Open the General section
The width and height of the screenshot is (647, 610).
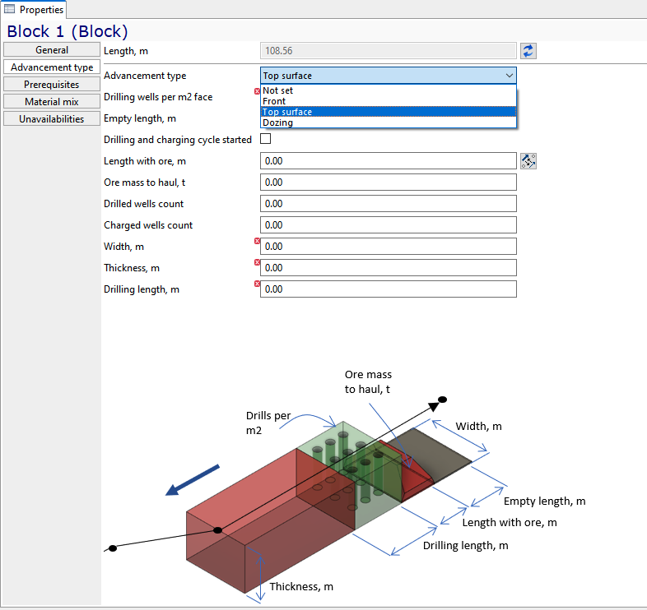coord(52,50)
